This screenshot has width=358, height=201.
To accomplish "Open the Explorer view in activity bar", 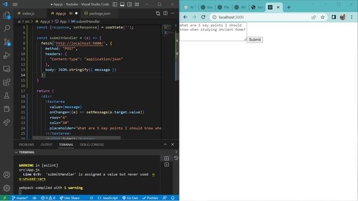I will (x=7, y=16).
